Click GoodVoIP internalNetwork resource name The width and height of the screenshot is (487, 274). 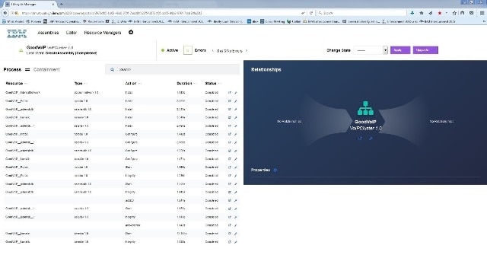pos(22,93)
